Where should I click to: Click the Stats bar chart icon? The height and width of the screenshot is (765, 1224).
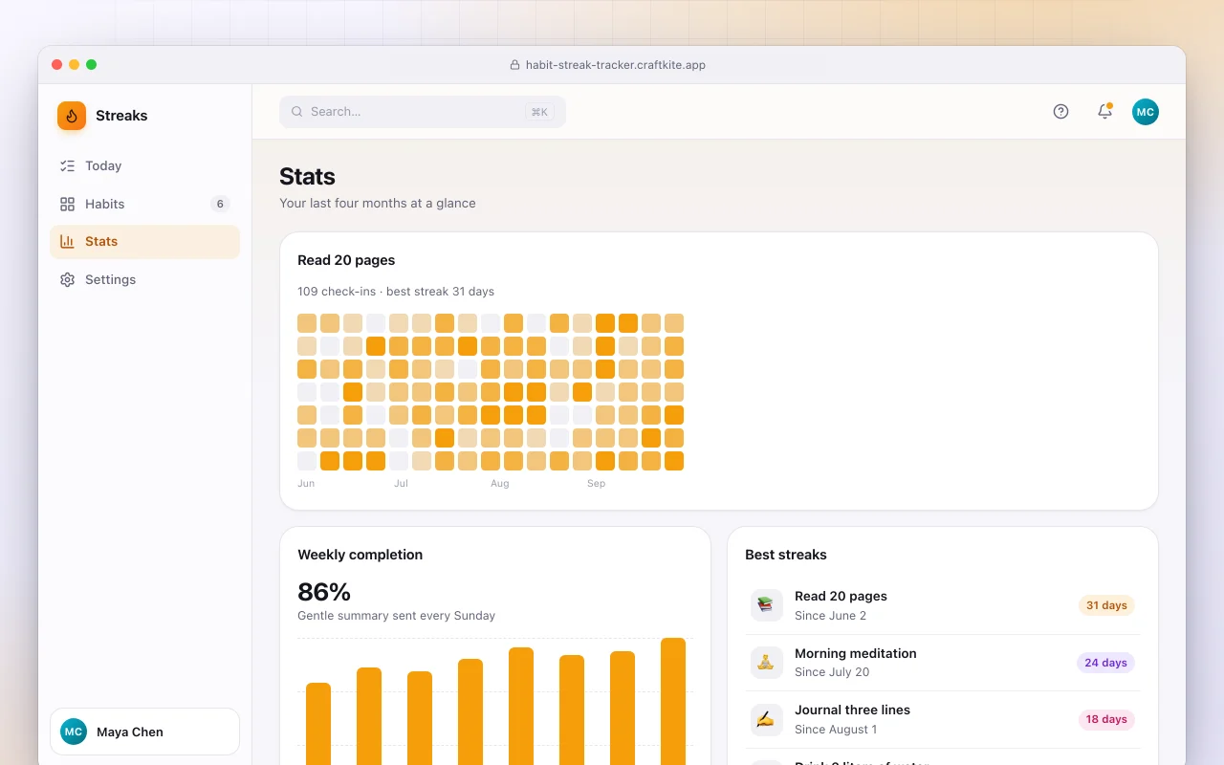coord(67,242)
